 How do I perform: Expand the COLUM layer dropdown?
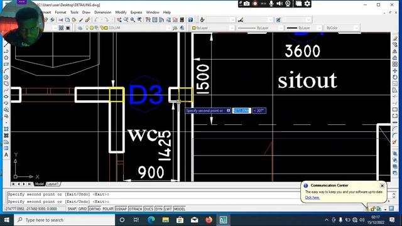[x=169, y=28]
